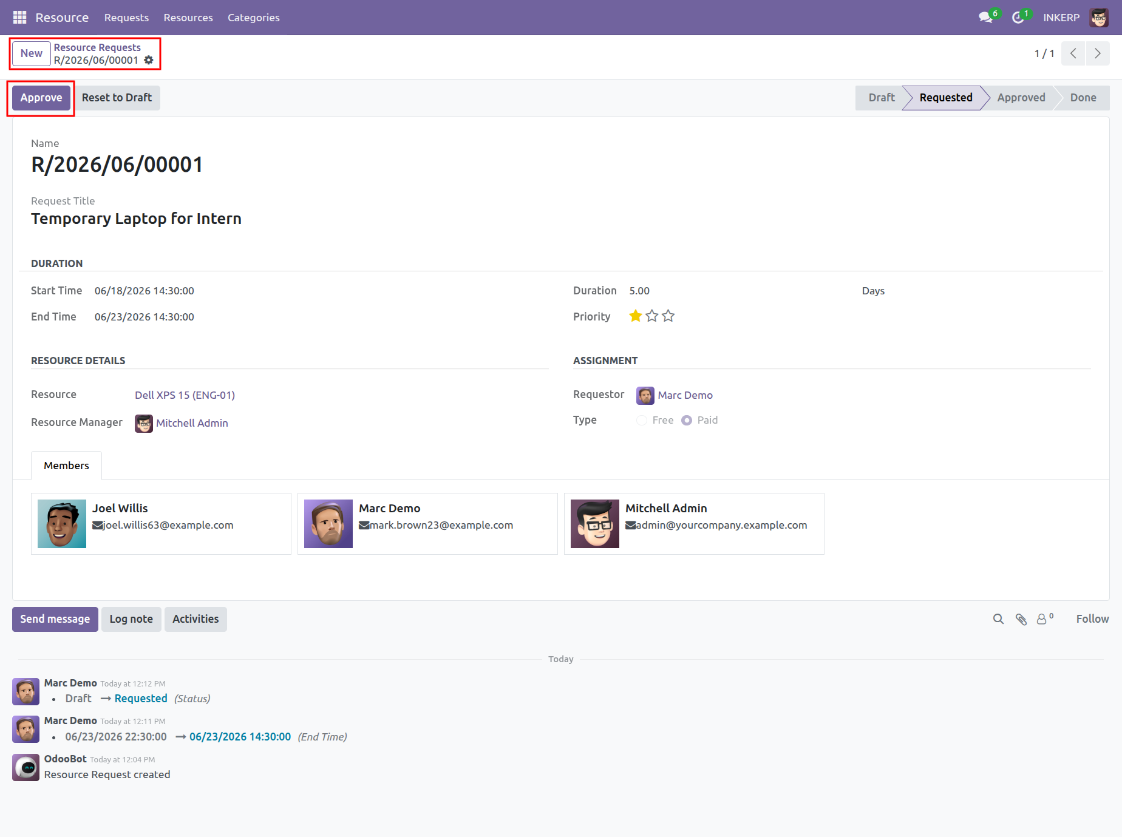Click the gear actions icon next to R/2026/06/00001
The height and width of the screenshot is (837, 1122).
click(x=149, y=60)
